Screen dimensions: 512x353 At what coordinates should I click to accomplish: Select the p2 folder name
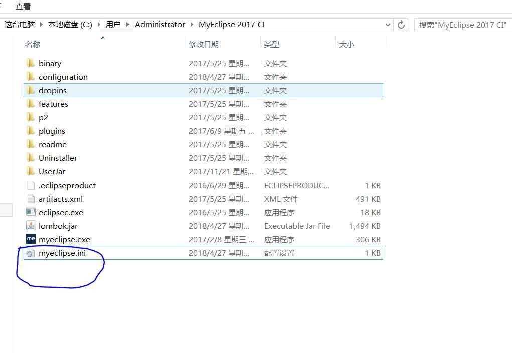43,117
